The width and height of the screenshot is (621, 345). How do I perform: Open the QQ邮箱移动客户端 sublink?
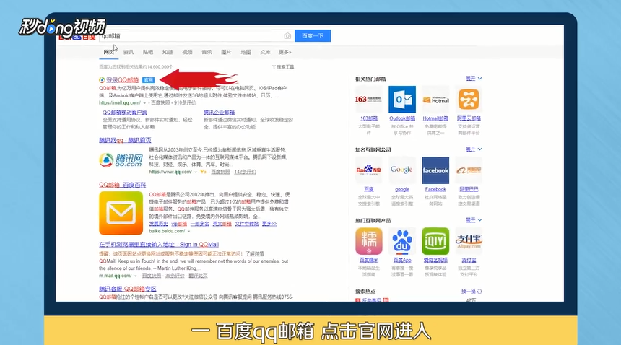tap(125, 113)
